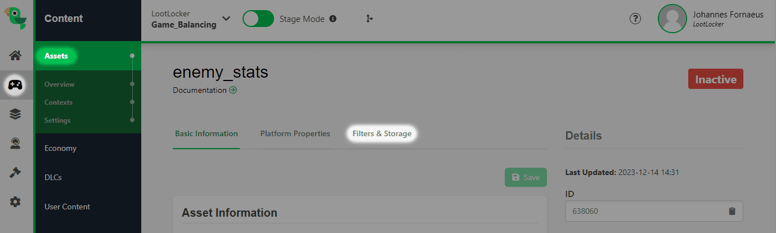
Task: Open the Home icon in sidebar
Action: 16,55
